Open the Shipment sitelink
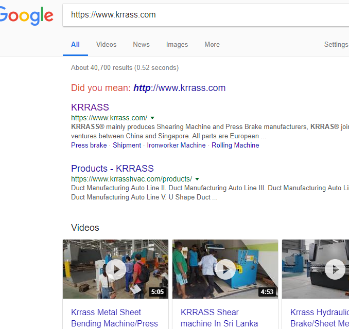 [x=127, y=145]
